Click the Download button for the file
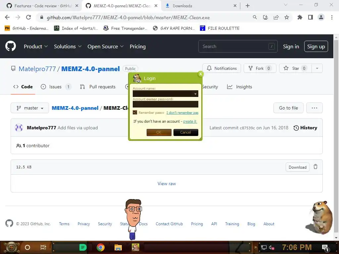 click(x=298, y=167)
